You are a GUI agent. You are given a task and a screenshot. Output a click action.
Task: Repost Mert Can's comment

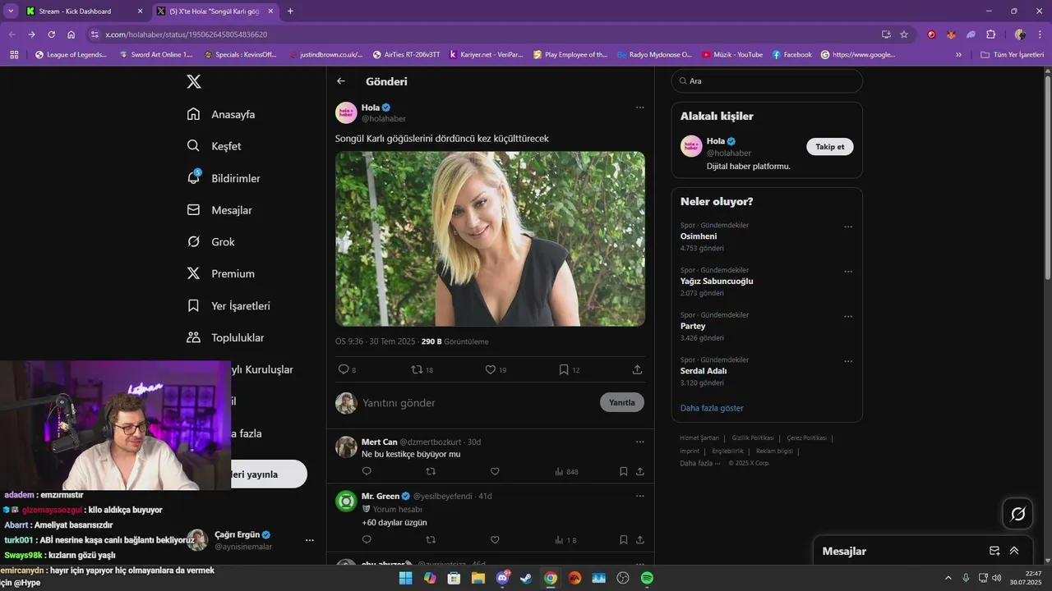coord(431,471)
